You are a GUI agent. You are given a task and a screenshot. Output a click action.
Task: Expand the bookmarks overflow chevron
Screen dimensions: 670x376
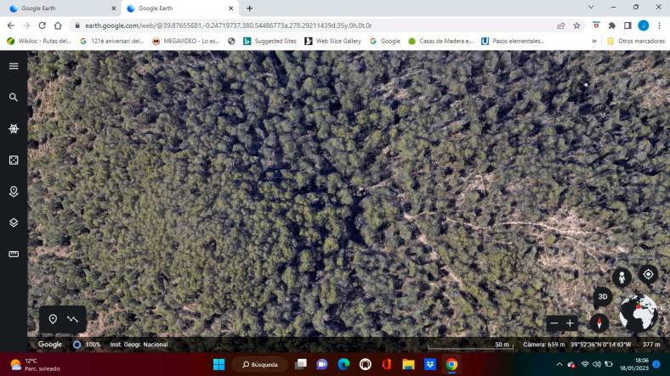click(594, 41)
